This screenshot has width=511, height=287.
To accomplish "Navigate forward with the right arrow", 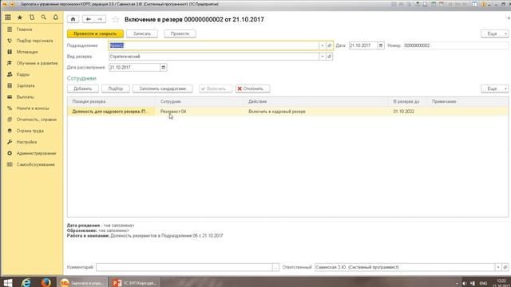I will pyautogui.click(x=100, y=19).
